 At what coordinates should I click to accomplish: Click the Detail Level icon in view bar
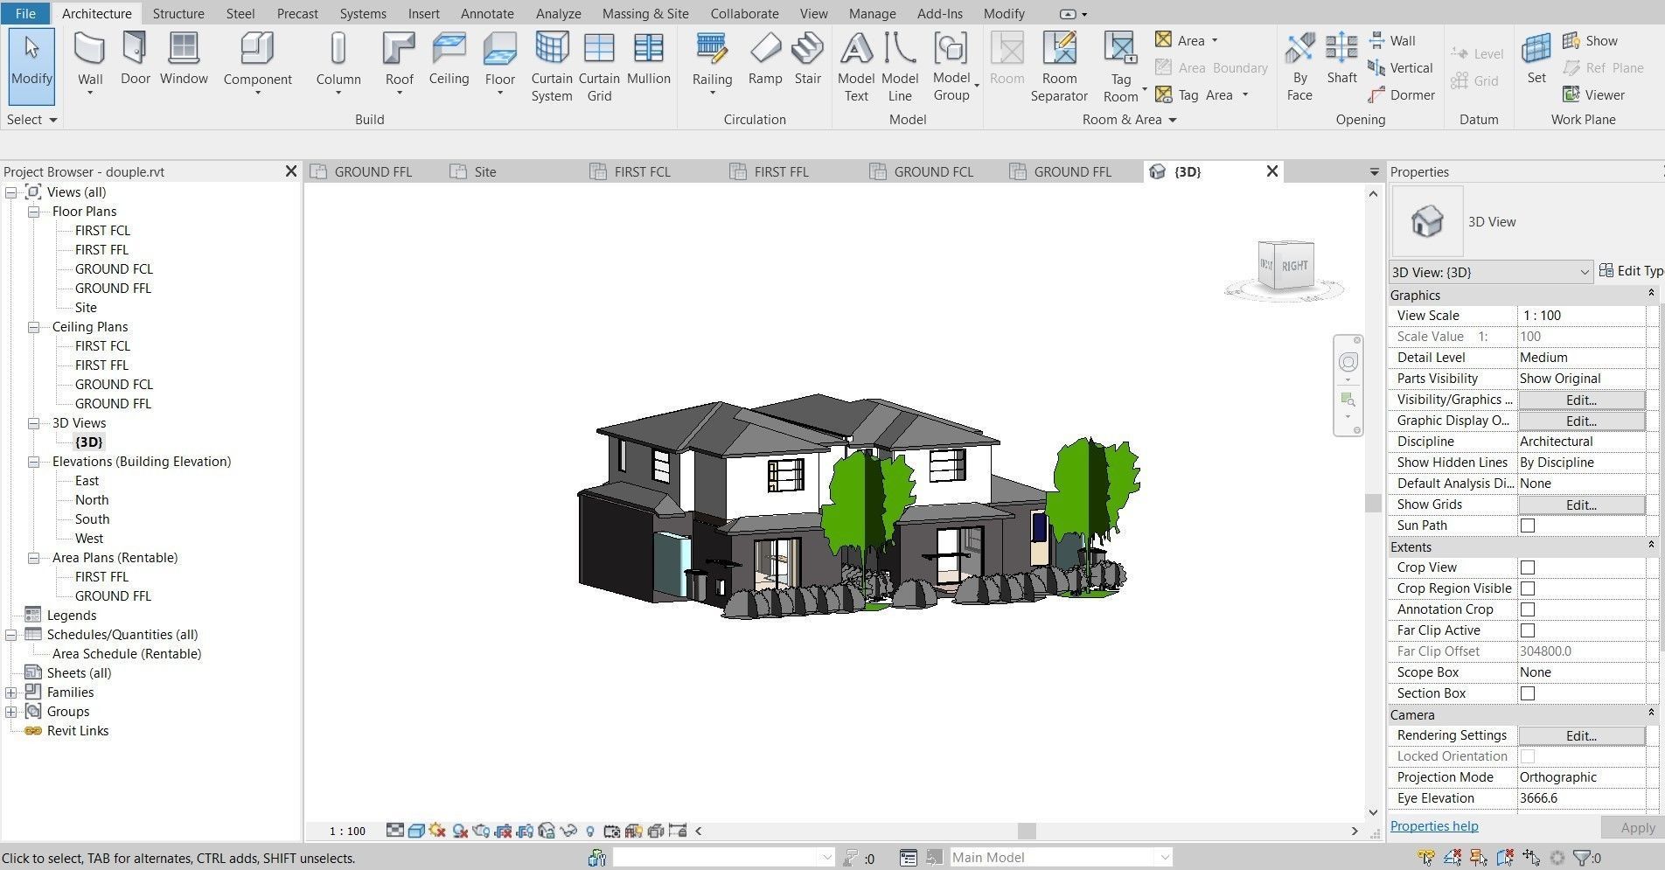[x=395, y=831]
